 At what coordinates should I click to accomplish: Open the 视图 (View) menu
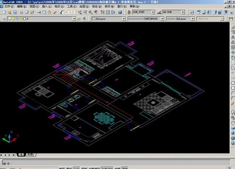34,7
